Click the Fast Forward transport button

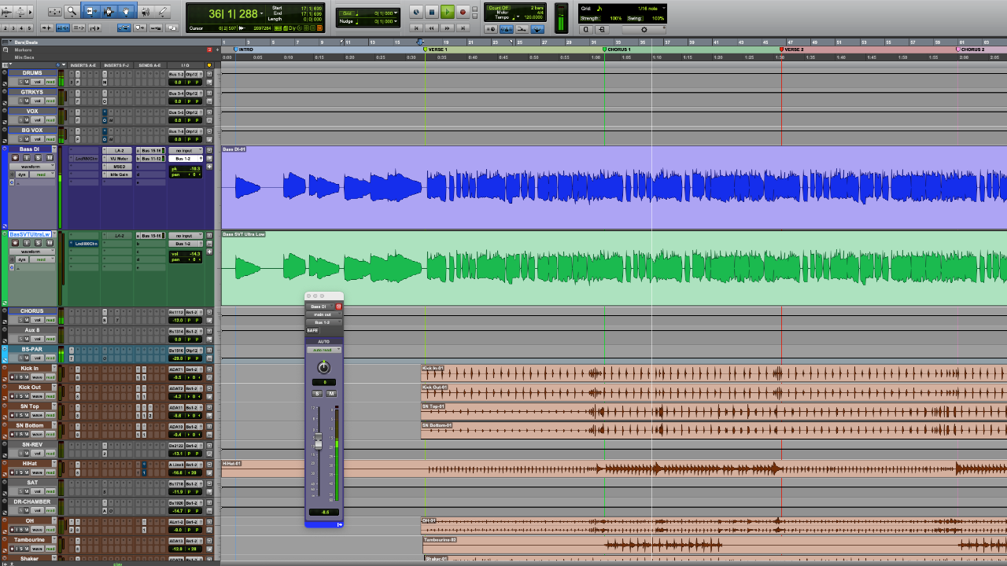pos(447,28)
